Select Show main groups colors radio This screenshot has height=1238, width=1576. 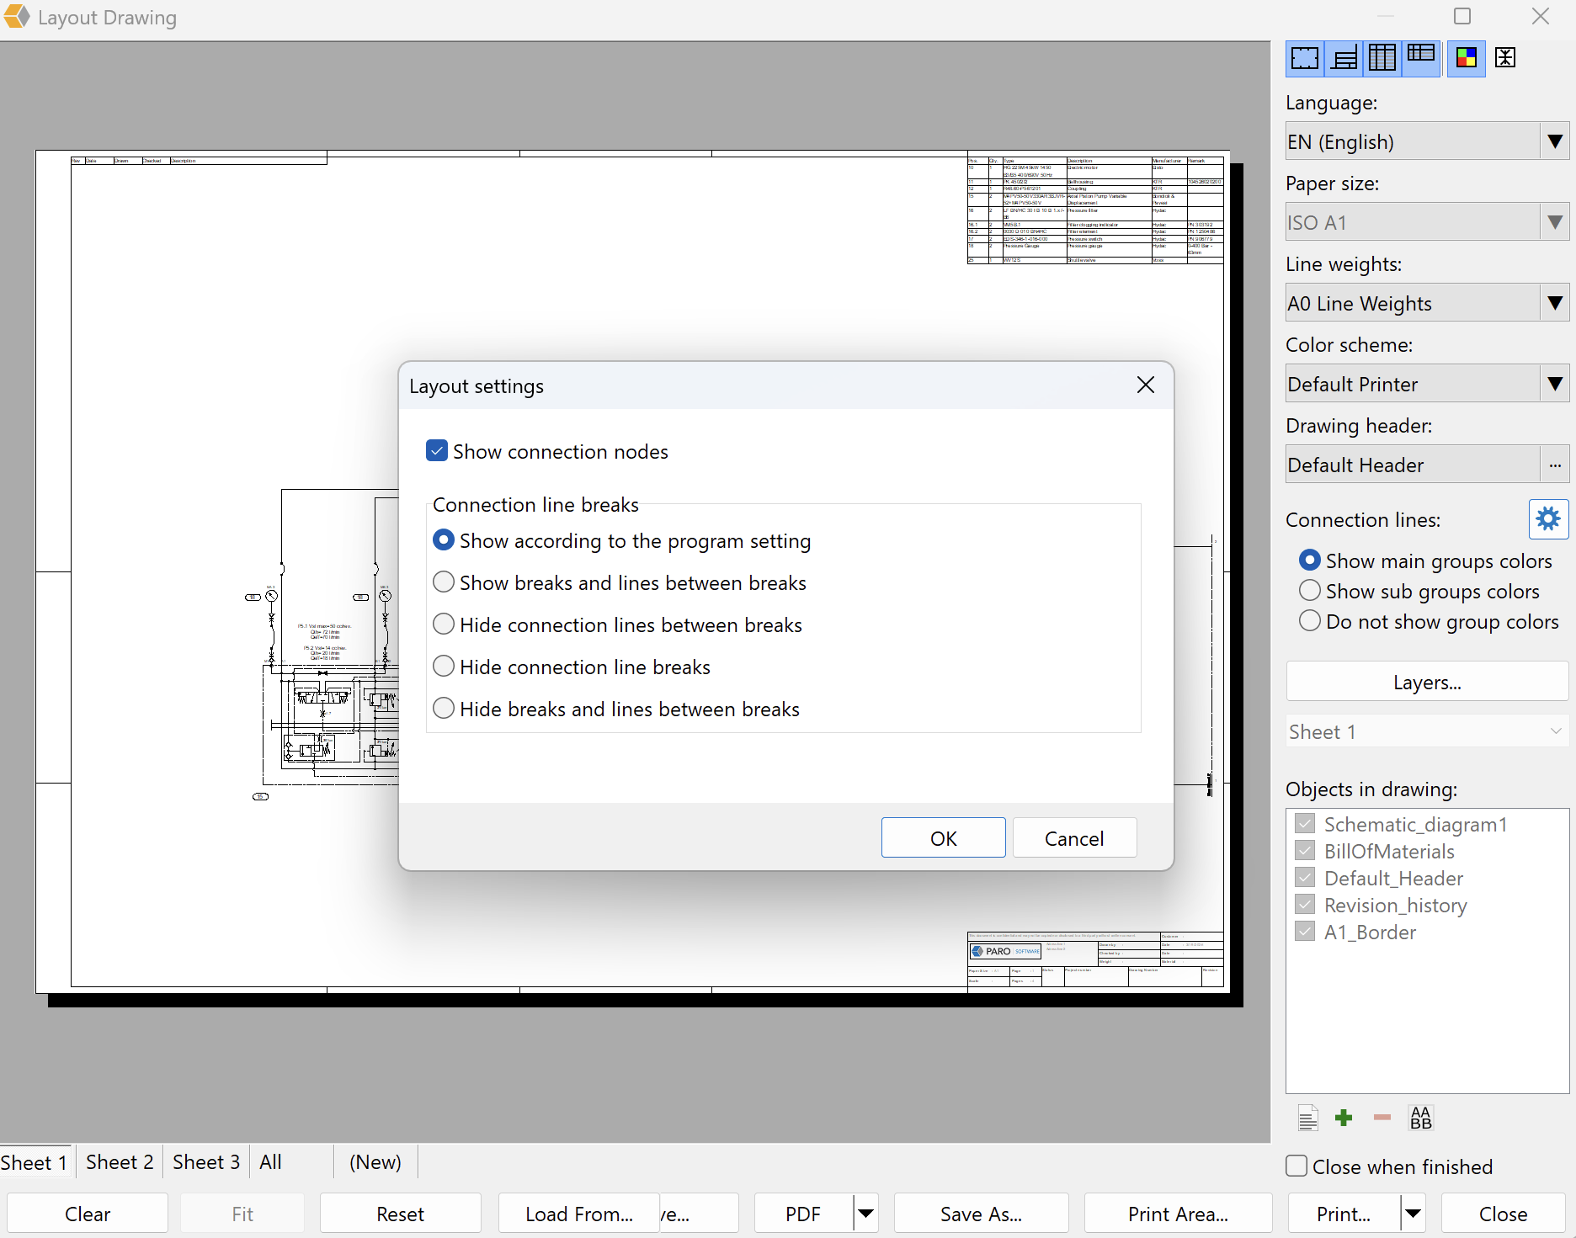point(1310,561)
